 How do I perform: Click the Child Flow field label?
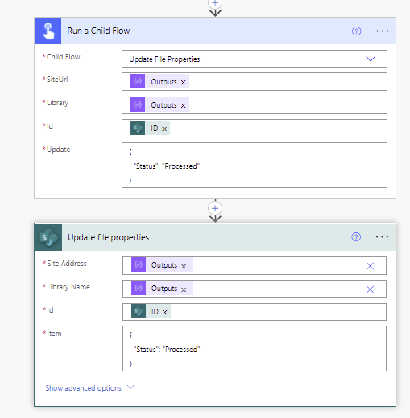[x=64, y=57]
